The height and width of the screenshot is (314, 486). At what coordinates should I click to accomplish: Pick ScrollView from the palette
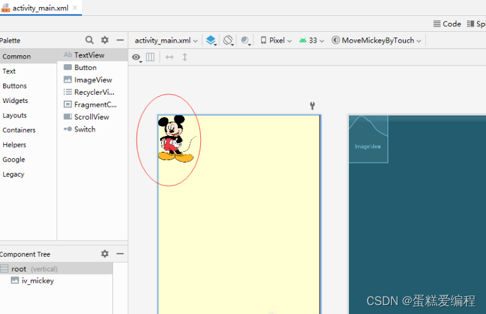93,117
